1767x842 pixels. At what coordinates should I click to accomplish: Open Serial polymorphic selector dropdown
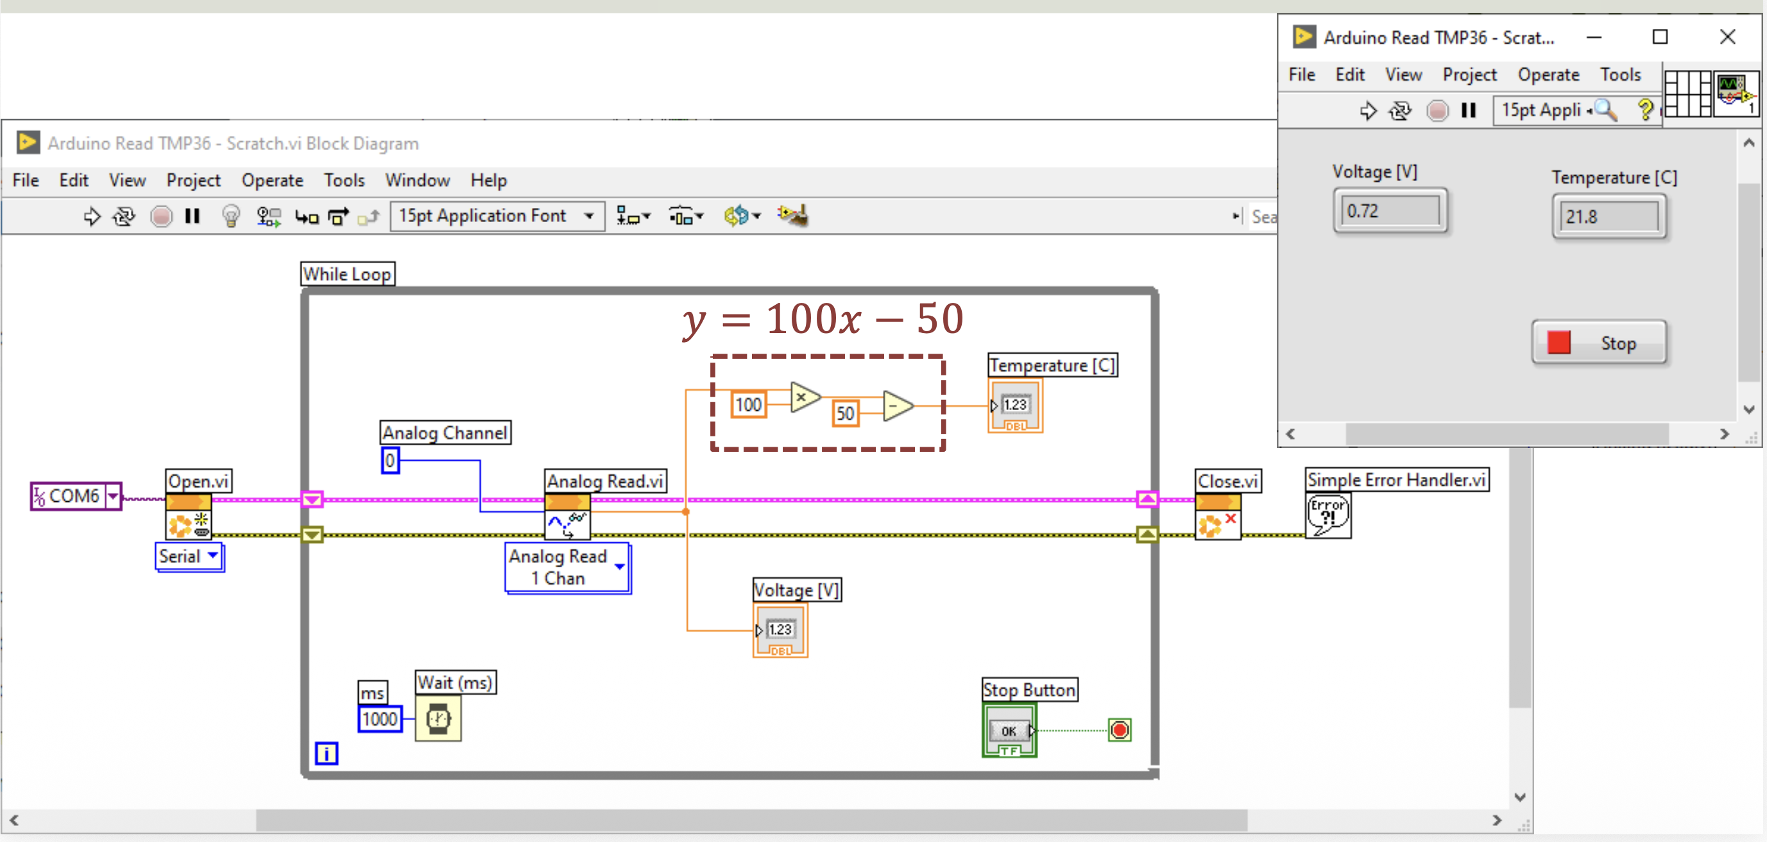point(213,555)
